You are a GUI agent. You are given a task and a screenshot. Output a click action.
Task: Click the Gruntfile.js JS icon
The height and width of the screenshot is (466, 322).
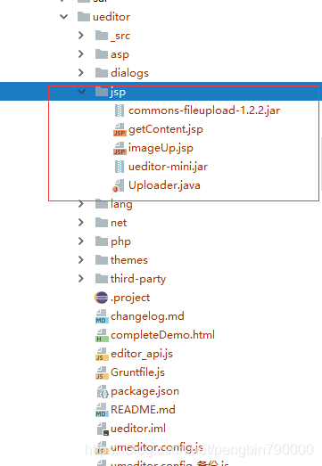102,373
